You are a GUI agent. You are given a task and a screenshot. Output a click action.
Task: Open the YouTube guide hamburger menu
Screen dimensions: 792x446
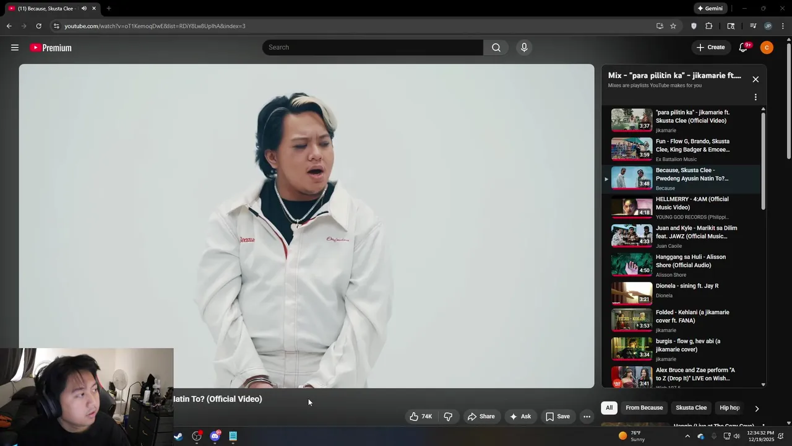tap(15, 48)
